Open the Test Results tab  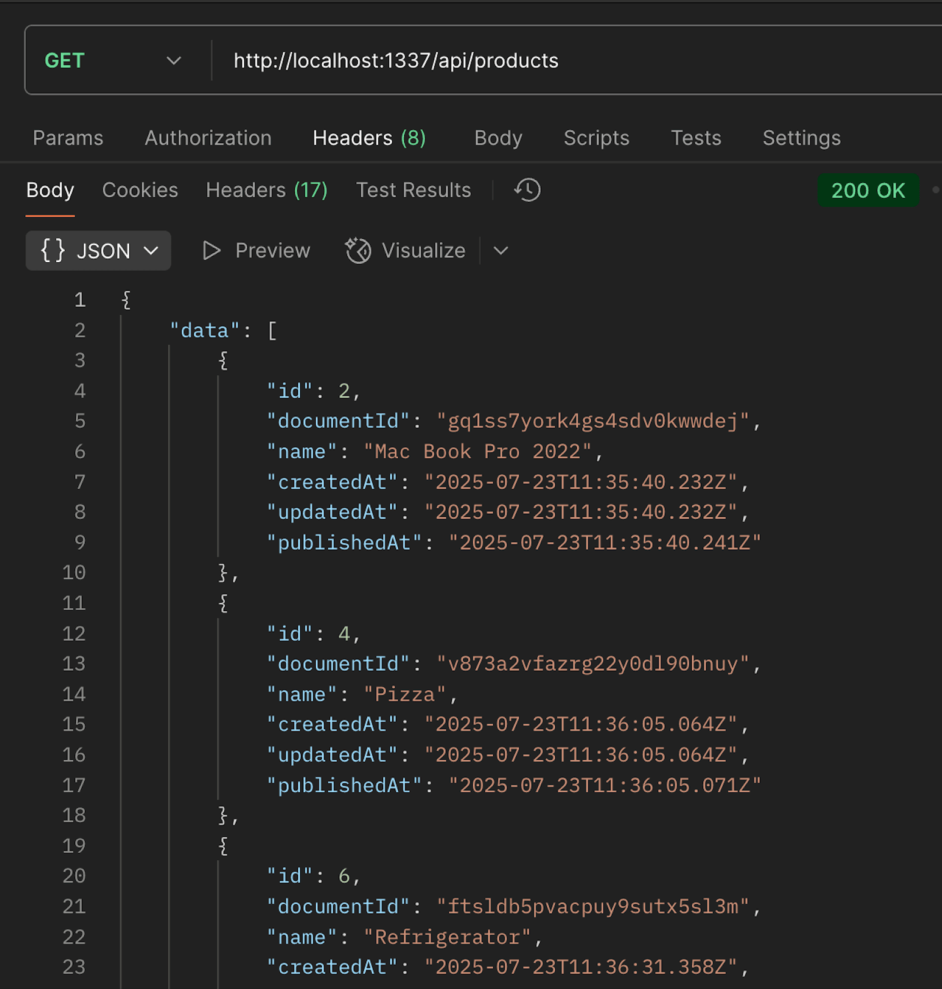[x=413, y=190]
